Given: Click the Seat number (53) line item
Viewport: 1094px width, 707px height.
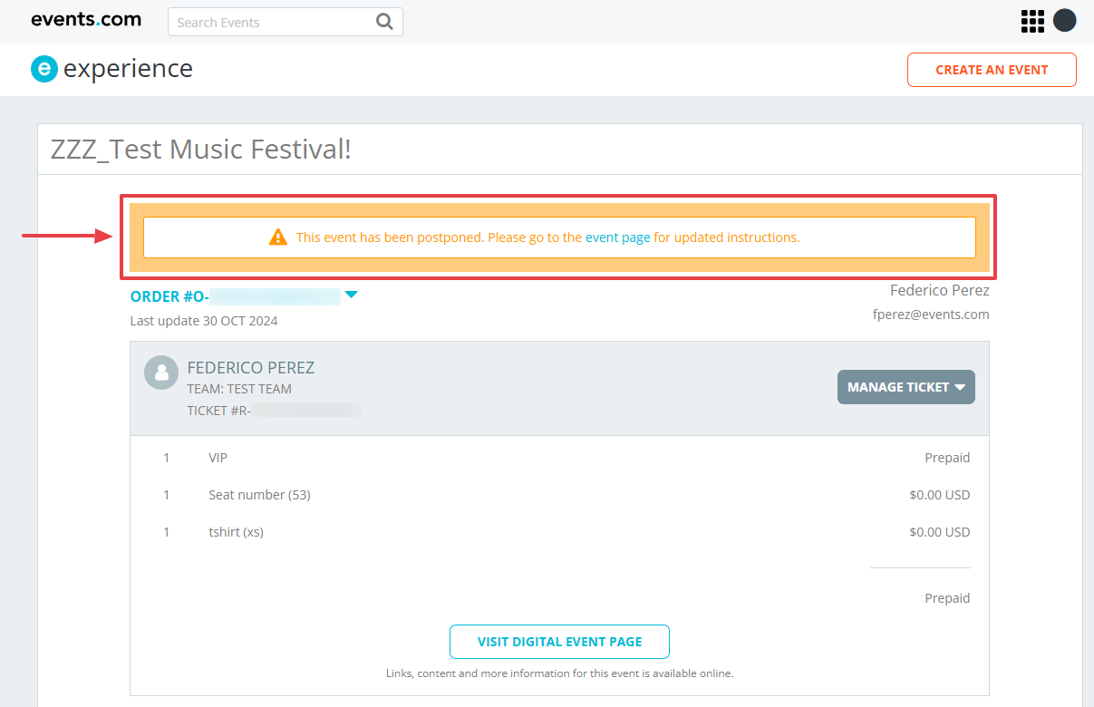Looking at the screenshot, I should tap(259, 495).
